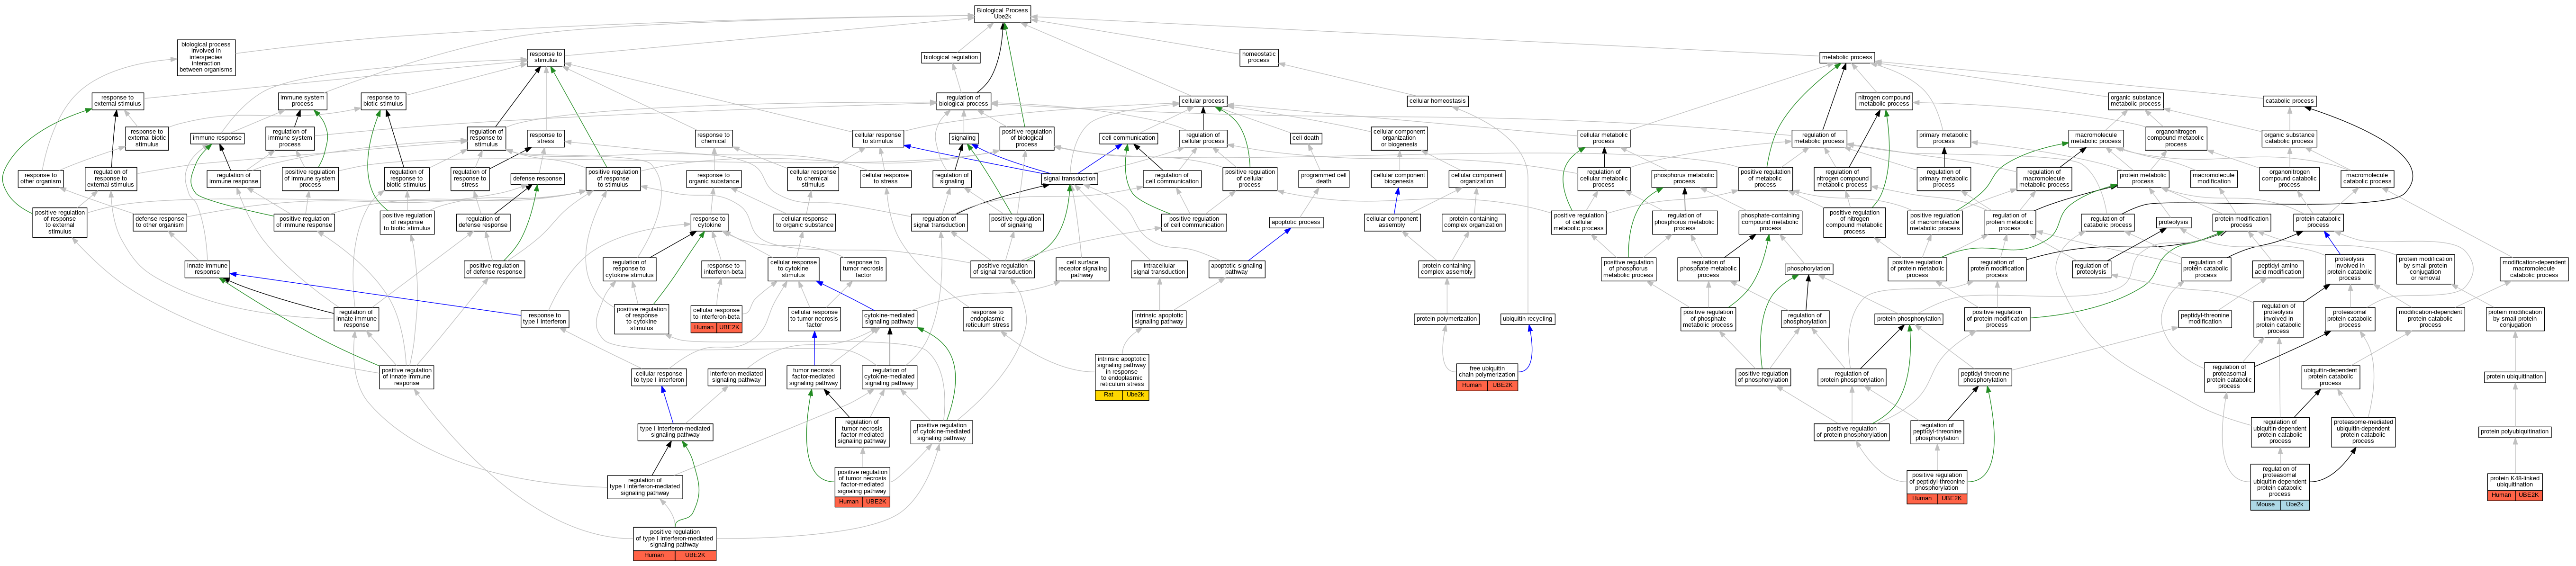The width and height of the screenshot is (2576, 566).
Task: Click 'protein modification by small protein conjugation' node
Action: pyautogui.click(x=2515, y=319)
